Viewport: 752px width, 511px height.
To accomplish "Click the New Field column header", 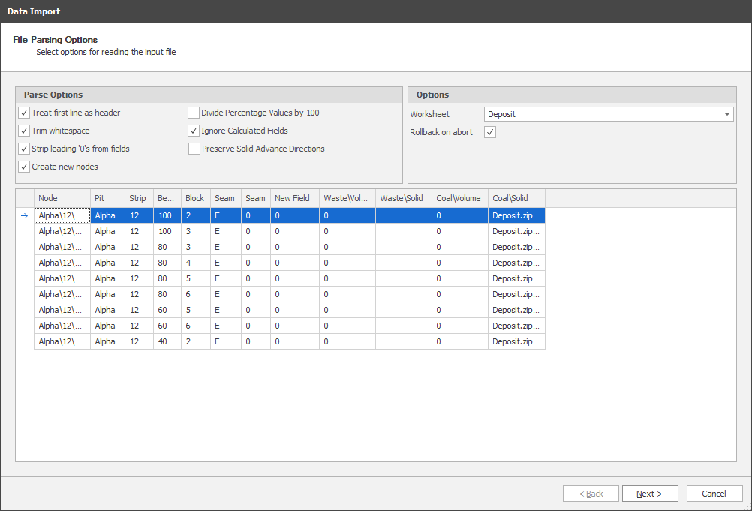I will point(294,198).
